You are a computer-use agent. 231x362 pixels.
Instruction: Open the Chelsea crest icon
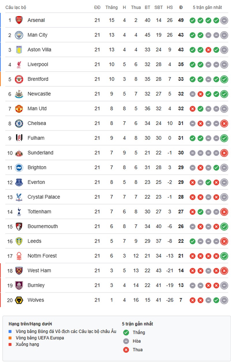(19, 123)
